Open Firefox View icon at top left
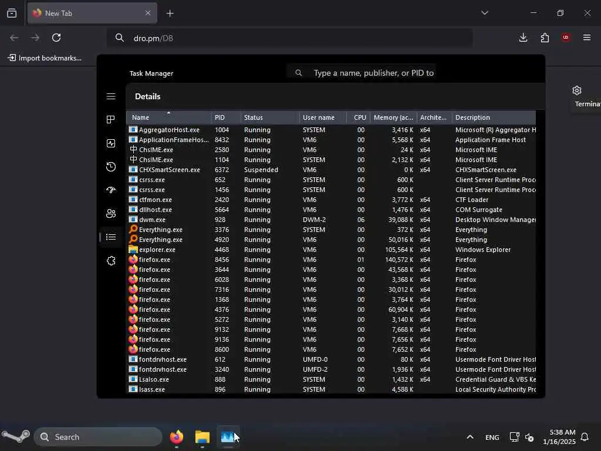The image size is (601, 451). (x=12, y=14)
